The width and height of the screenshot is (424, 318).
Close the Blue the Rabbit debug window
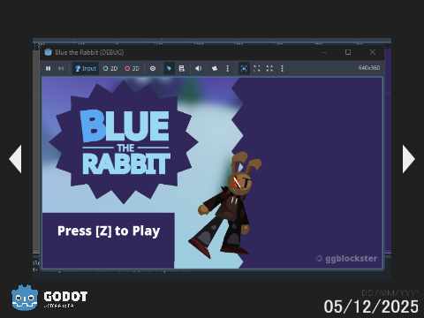click(x=373, y=52)
